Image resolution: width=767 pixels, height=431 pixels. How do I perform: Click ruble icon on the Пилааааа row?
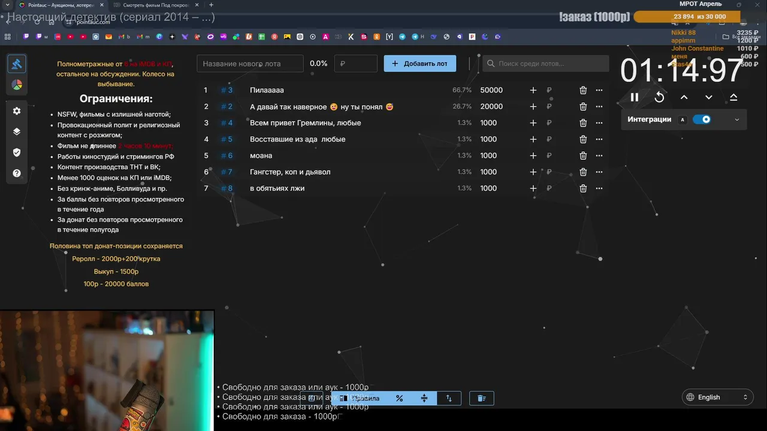coord(549,90)
